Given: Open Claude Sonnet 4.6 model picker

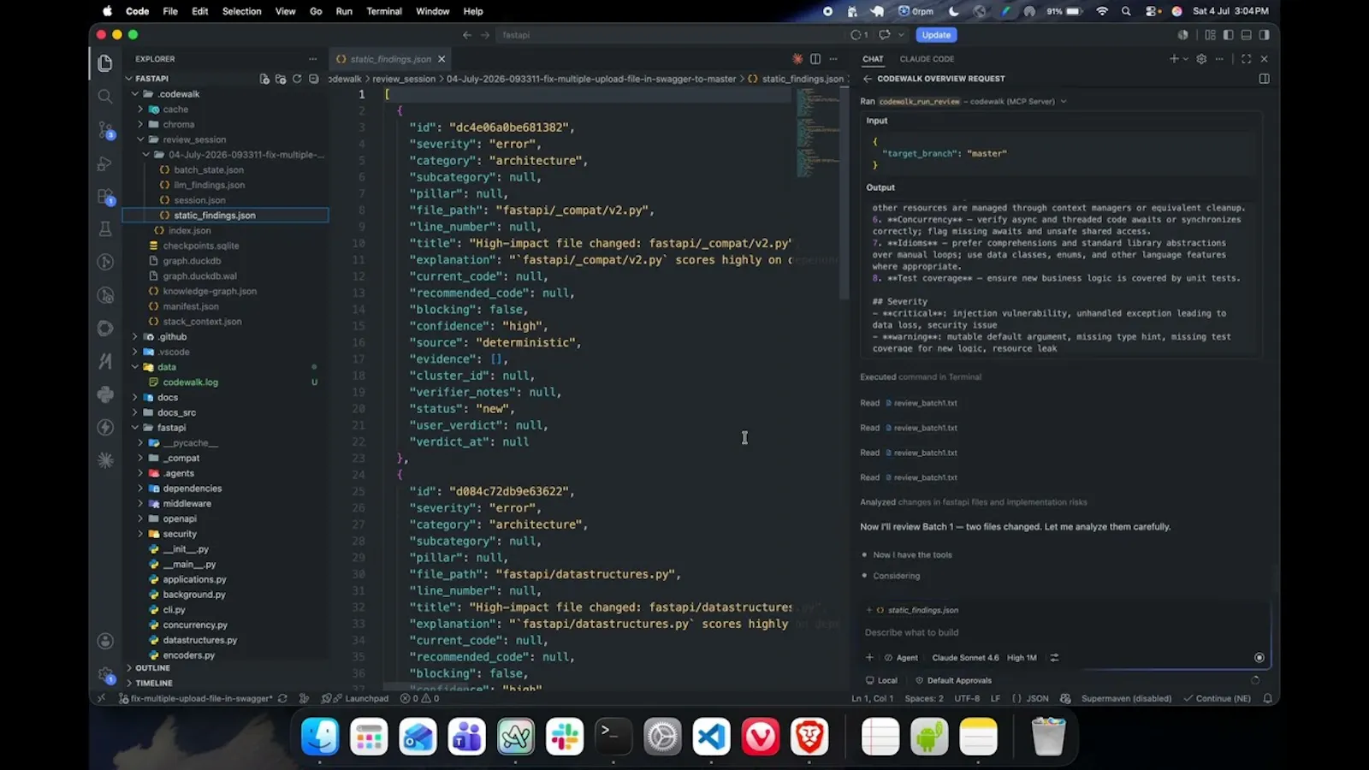Looking at the screenshot, I should click(x=965, y=658).
